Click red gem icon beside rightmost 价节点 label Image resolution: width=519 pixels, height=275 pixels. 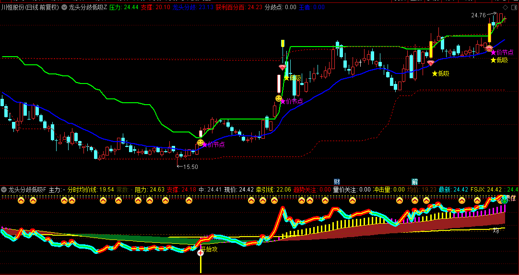pos(489,48)
